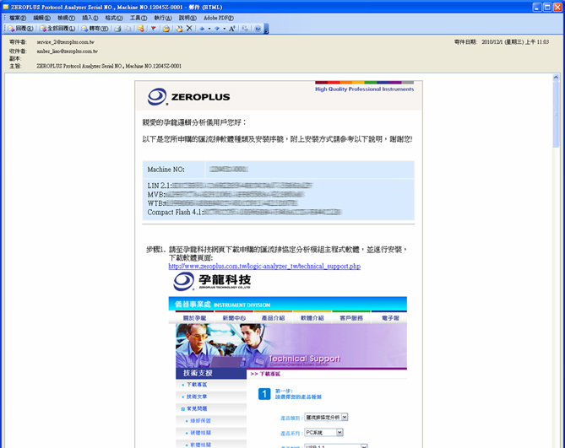
Task: Click the Forward (轉寄) toolbar button
Action: (x=95, y=29)
